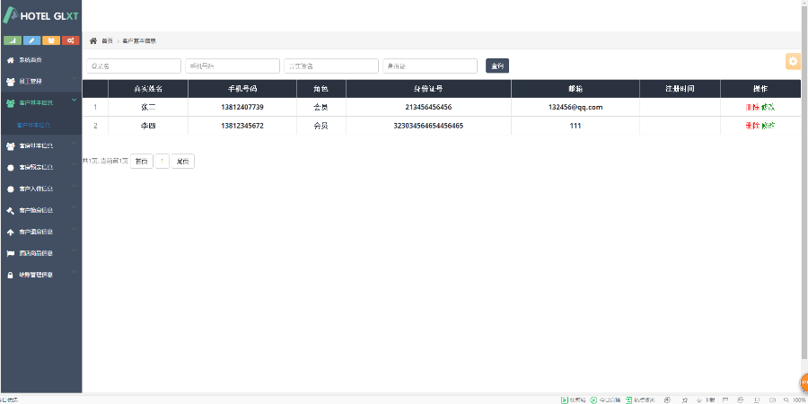Go to 首页 in the breadcrumb

(107, 40)
